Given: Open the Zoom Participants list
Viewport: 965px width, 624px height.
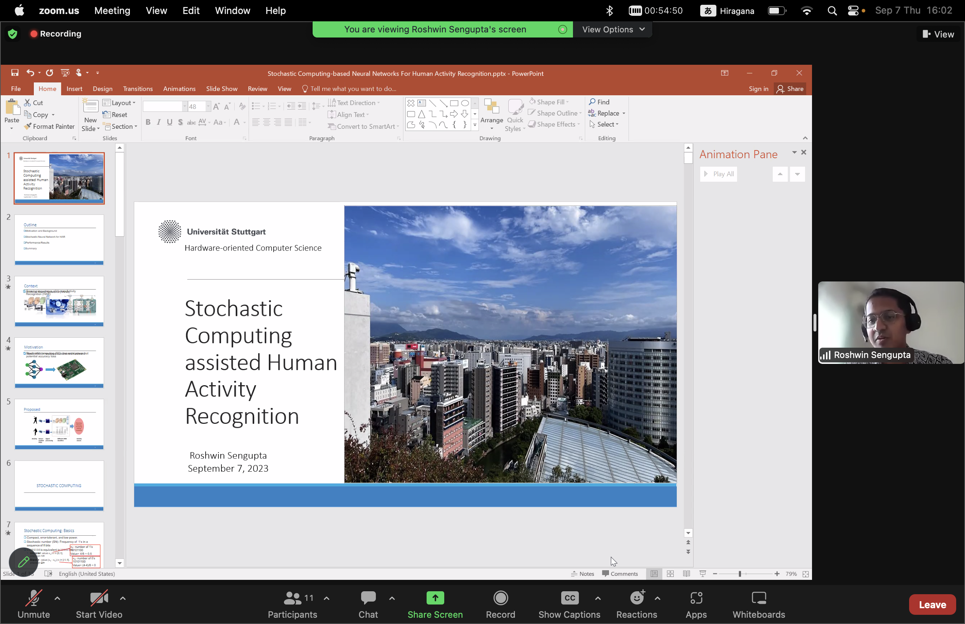Looking at the screenshot, I should point(292,605).
